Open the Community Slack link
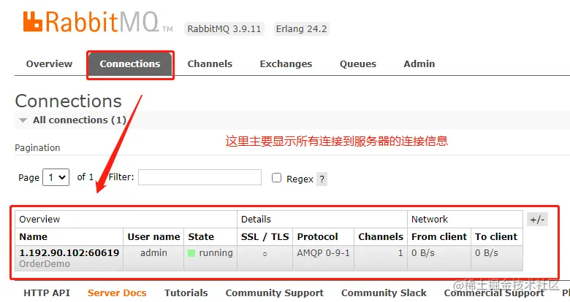570x302 pixels. click(384, 293)
